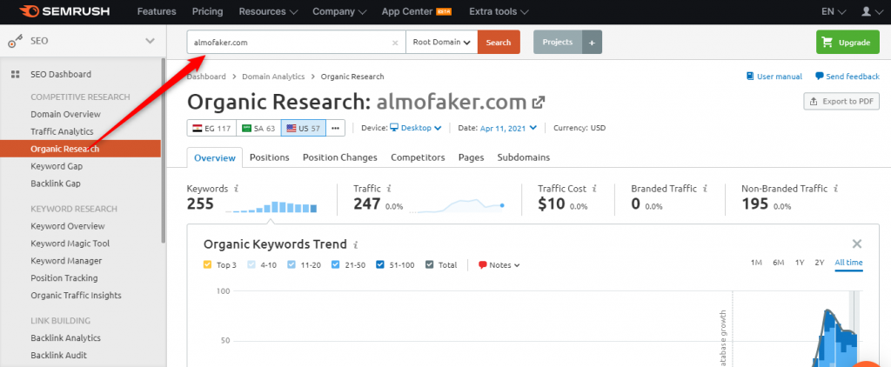Set chart range to 1Y
The image size is (891, 367).
(x=800, y=263)
